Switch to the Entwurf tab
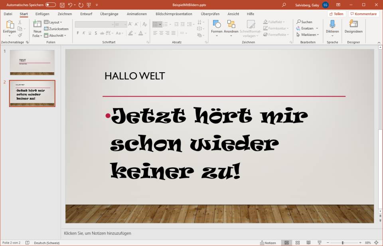 click(86, 14)
